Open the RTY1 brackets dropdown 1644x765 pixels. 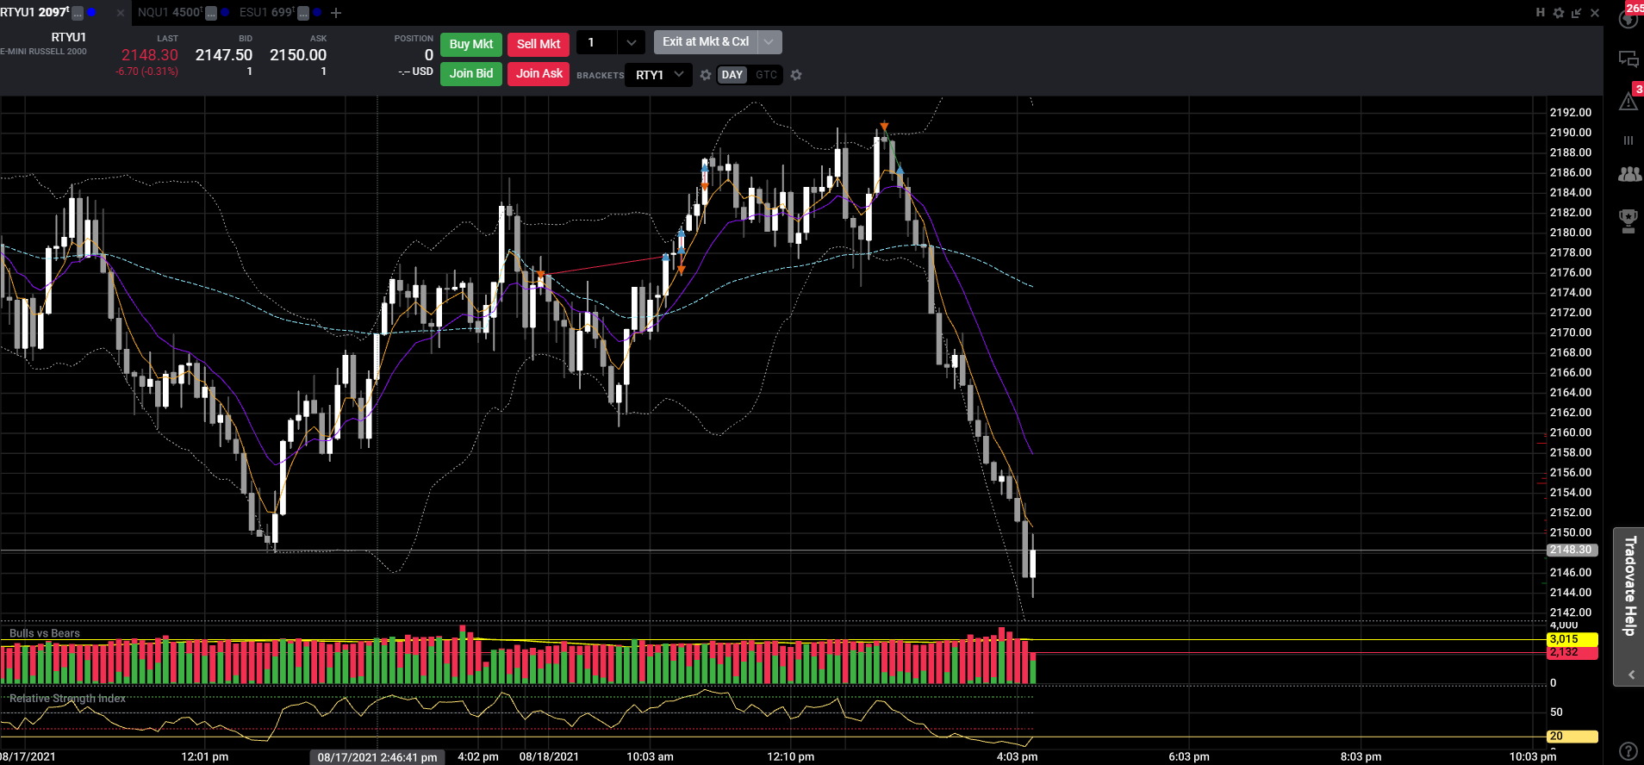pos(659,75)
